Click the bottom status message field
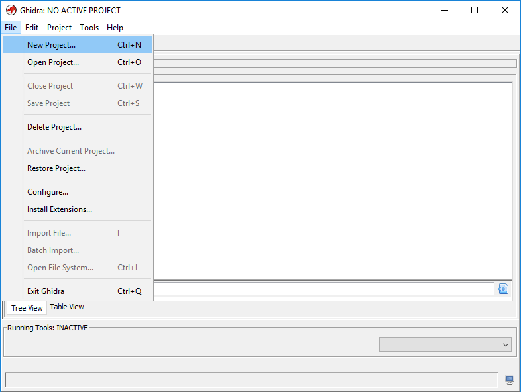 click(x=251, y=380)
